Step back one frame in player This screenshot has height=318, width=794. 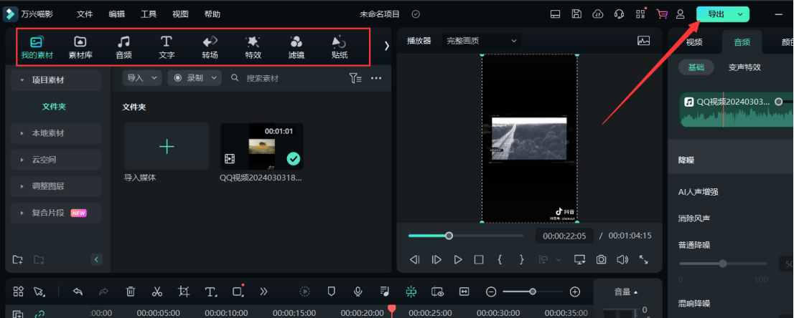[414, 260]
